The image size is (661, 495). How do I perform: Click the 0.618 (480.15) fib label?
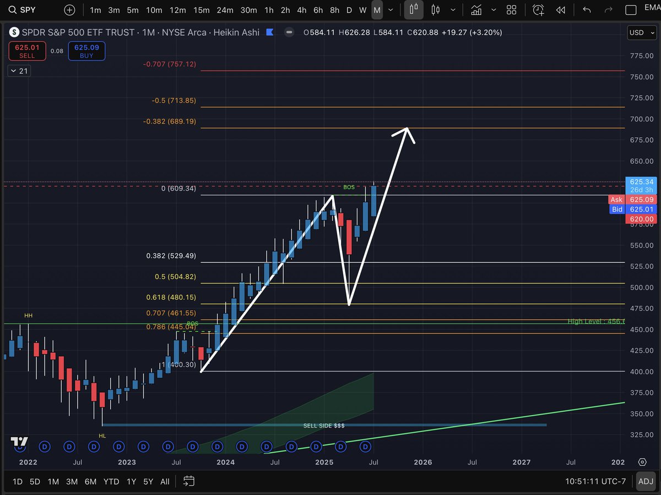(x=171, y=297)
